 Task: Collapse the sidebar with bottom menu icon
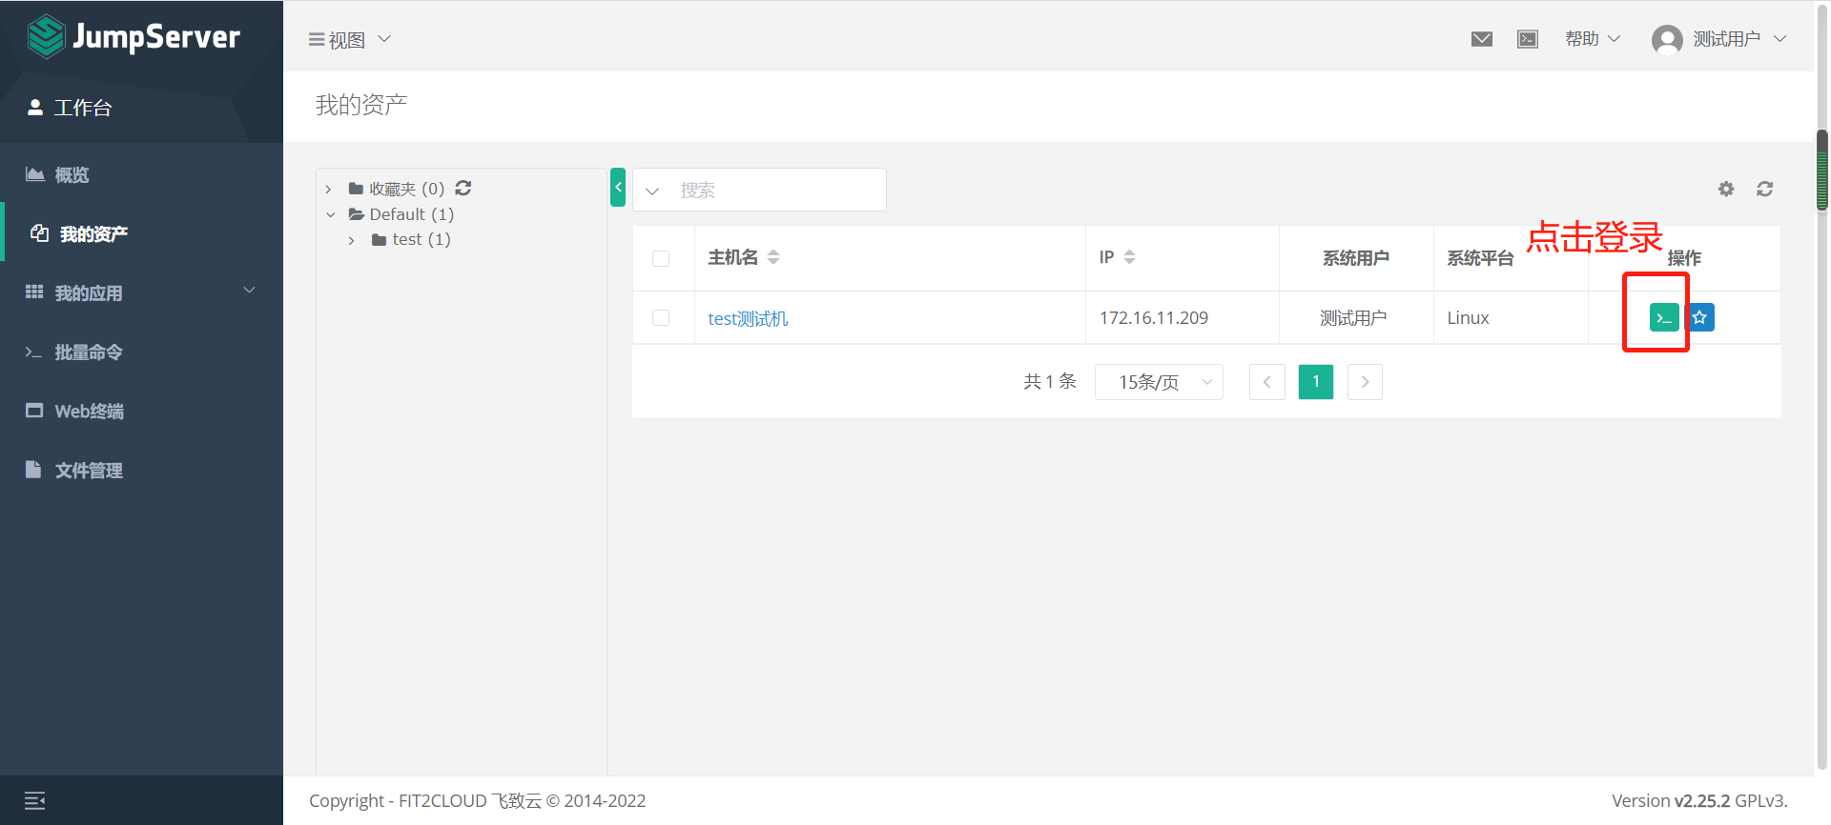point(35,800)
